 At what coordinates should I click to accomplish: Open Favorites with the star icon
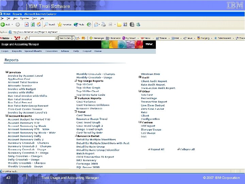pyautogui.click(x=60, y=25)
